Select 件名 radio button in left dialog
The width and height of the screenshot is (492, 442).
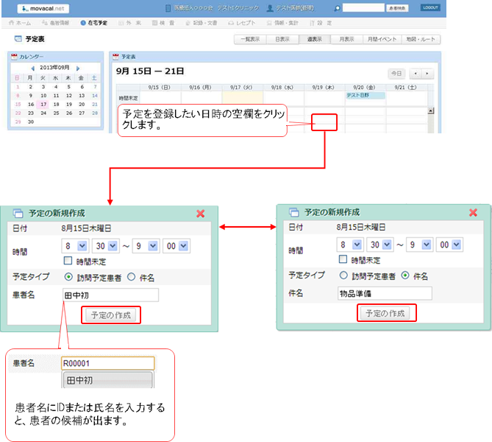click(132, 278)
